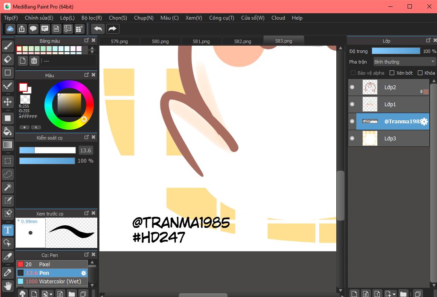Float the Lớp layers panel
This screenshot has height=297, width=437.
point(428,41)
